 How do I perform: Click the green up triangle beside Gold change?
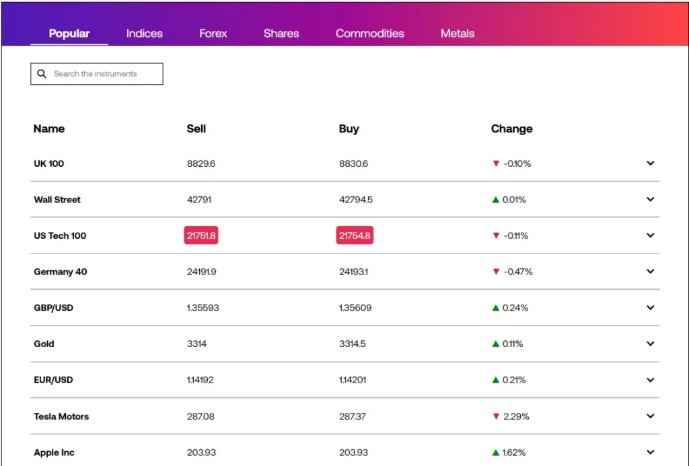[x=496, y=344]
